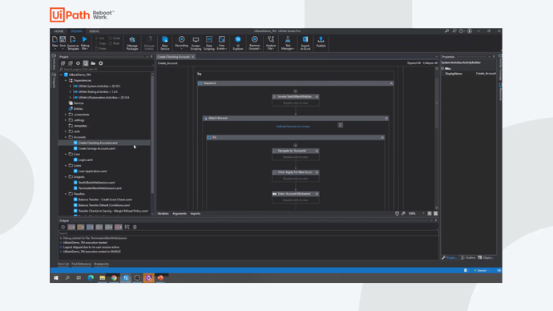The height and width of the screenshot is (311, 553).
Task: Close Create Checking Account tab
Action: click(193, 57)
